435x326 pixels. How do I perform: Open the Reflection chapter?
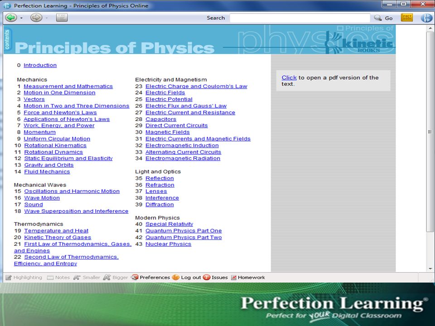[159, 178]
